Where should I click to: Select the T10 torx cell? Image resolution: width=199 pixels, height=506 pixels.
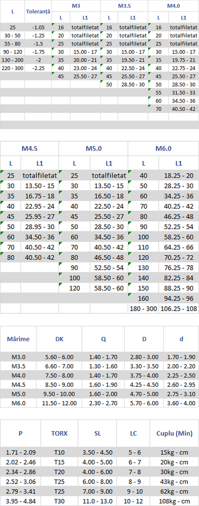coord(59,452)
